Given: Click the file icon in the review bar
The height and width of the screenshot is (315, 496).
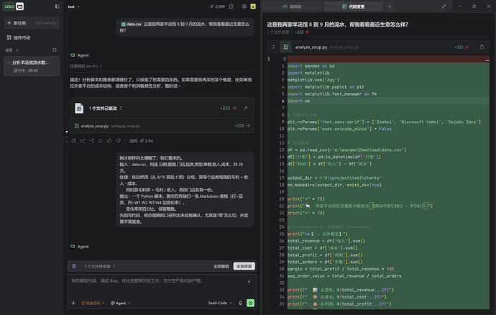Looking at the screenshot, I should tap(74, 266).
